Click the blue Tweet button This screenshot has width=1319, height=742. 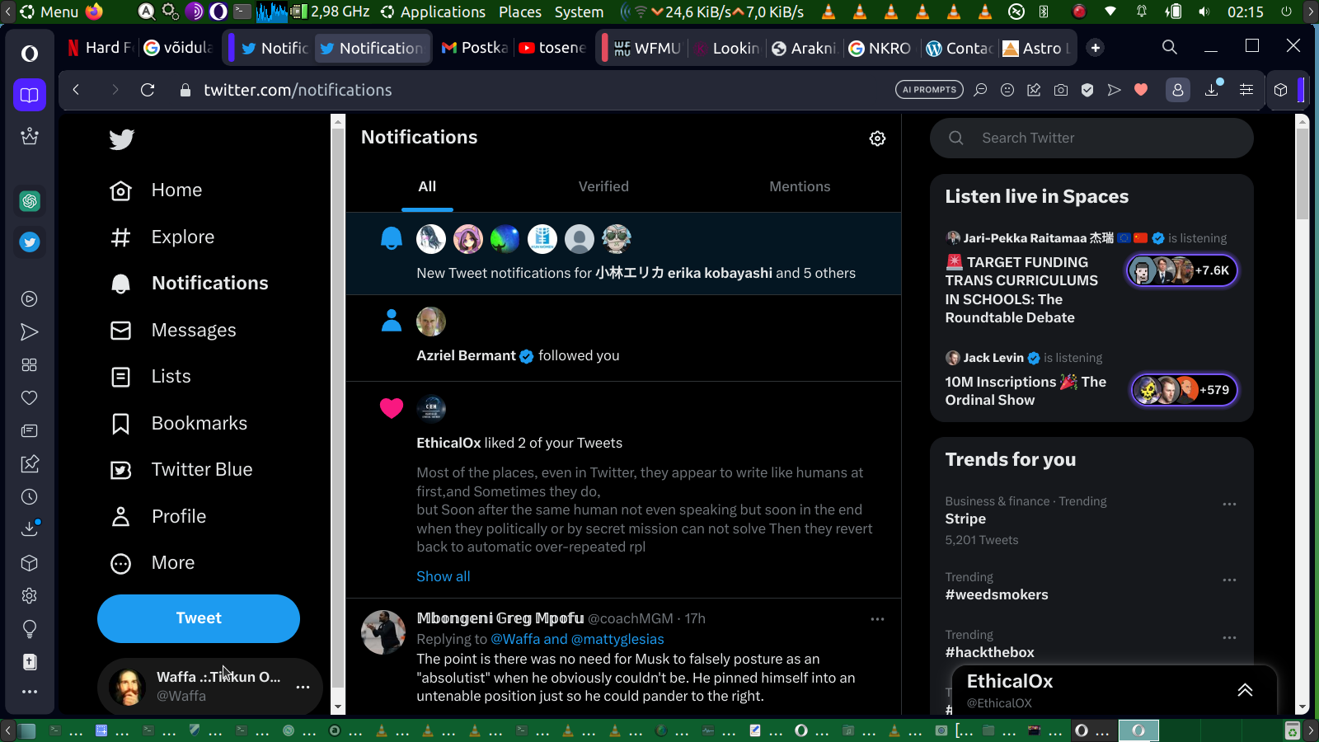pyautogui.click(x=199, y=618)
